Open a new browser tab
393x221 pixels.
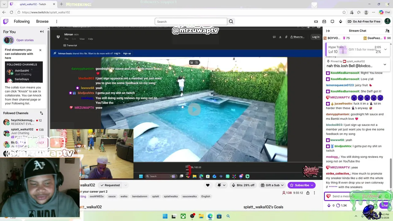(x=61, y=4)
